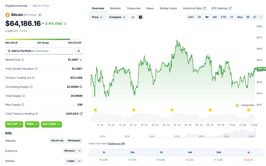Screen dimensions: 266x166
Task: Expand Wallets list arrow next to Ledger
Action: pos(80,161)
